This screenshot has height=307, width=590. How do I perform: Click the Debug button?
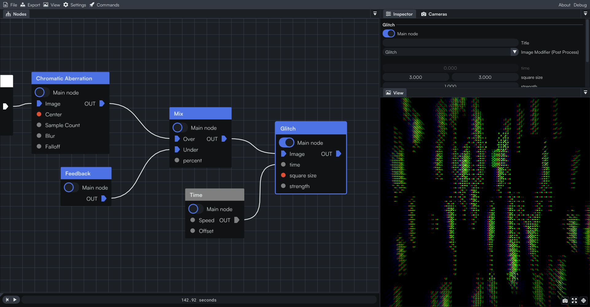pos(580,5)
